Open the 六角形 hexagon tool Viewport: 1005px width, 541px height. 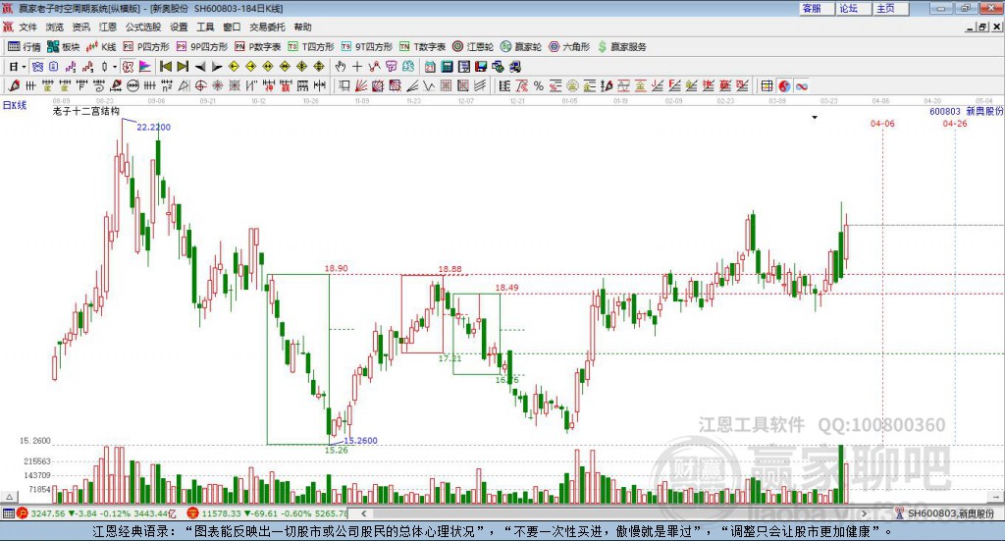569,47
